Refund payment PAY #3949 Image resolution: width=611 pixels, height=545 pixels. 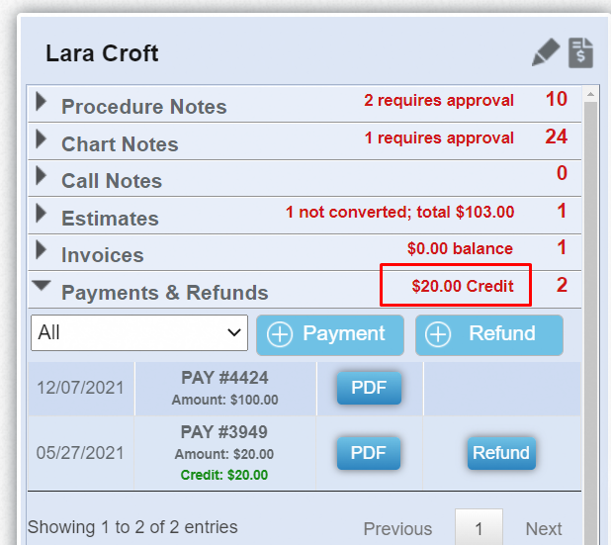click(x=501, y=453)
